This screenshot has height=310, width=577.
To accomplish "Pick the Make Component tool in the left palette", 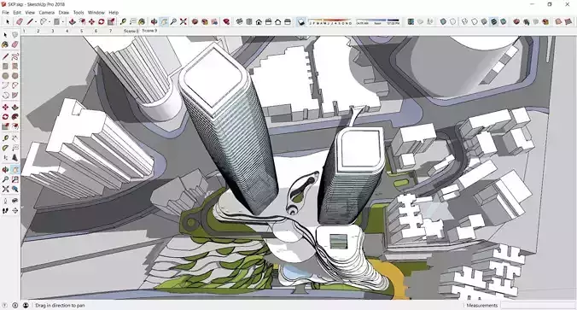I will [x=15, y=35].
